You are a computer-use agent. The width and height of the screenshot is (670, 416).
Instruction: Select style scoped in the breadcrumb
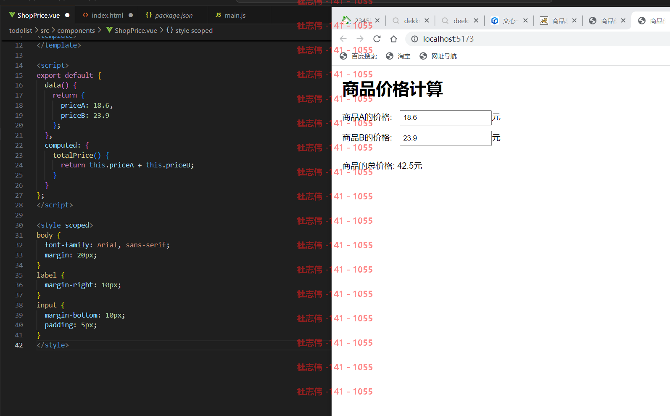tap(194, 30)
